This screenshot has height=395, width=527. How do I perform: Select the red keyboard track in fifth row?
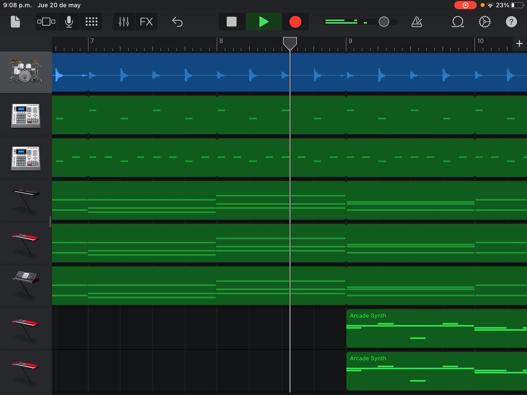click(26, 243)
